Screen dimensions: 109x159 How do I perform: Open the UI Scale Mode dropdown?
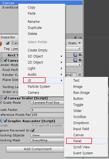(47, 103)
